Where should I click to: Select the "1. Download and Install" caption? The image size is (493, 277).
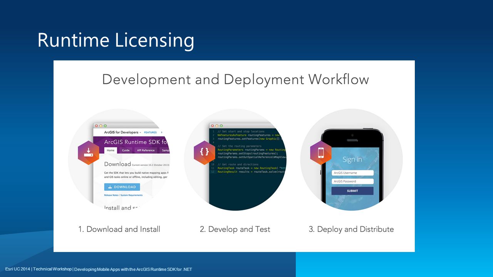(119, 229)
